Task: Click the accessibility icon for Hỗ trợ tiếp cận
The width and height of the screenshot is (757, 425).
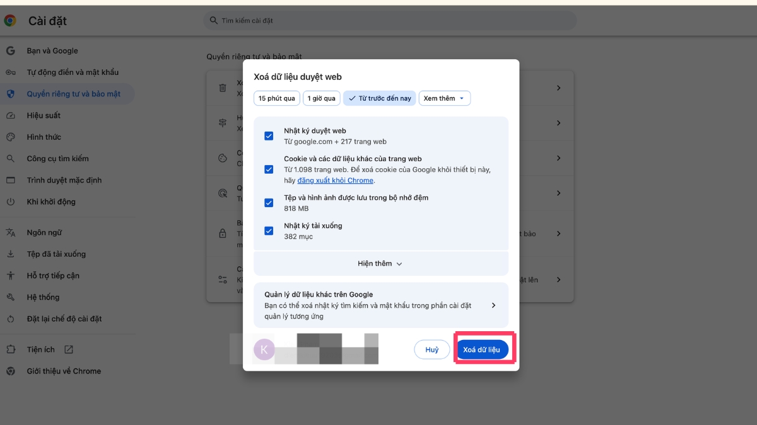Action: coord(10,276)
